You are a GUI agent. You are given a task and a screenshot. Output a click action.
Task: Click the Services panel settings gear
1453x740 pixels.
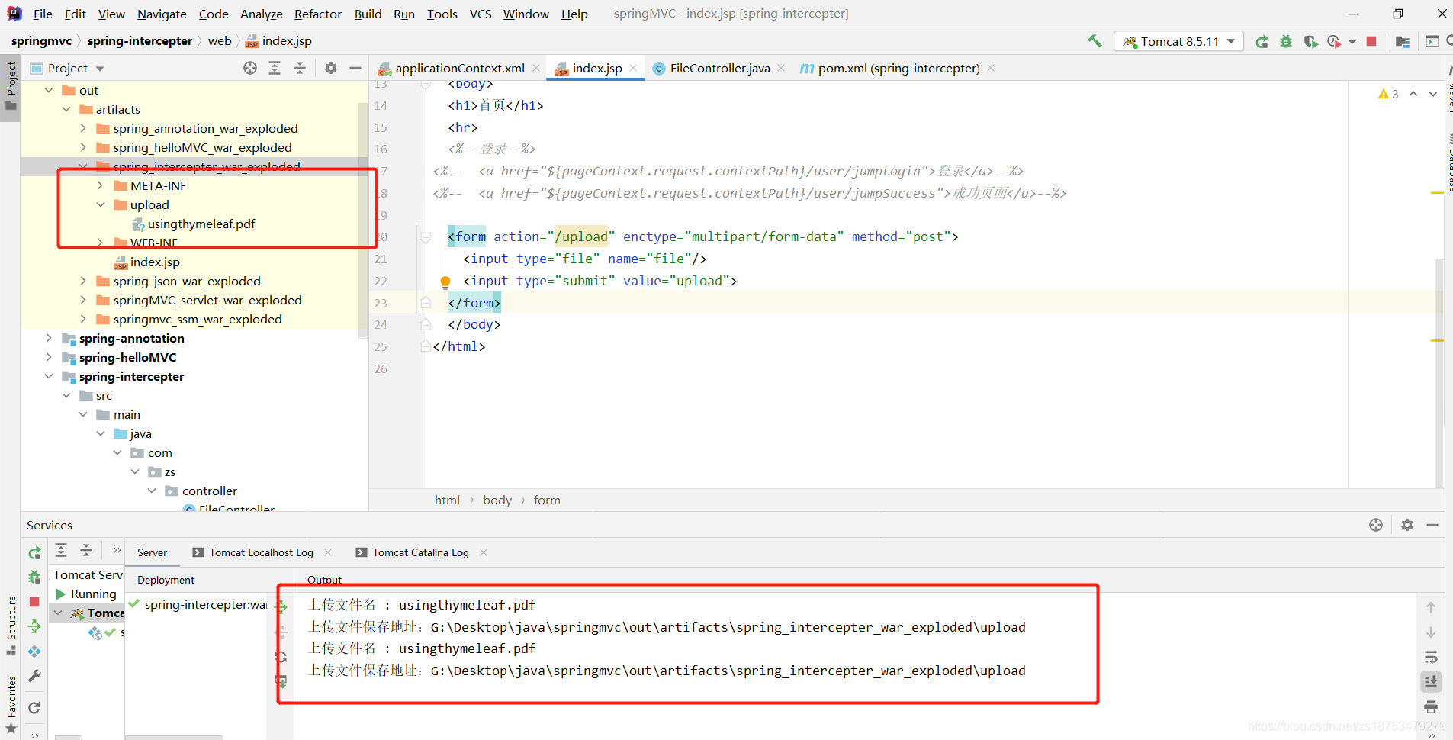(x=1407, y=525)
